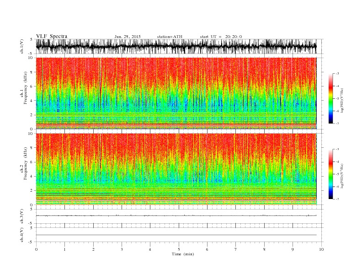362x280 pixels.
Task: Click the "-5" label on ch.1 color scale
Action: coord(337,99)
